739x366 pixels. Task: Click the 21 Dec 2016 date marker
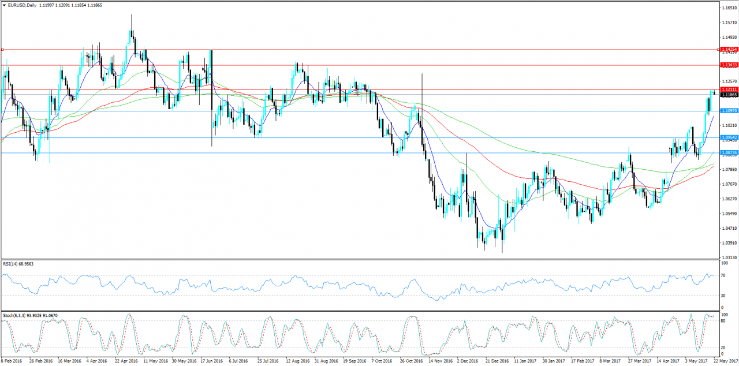497,361
